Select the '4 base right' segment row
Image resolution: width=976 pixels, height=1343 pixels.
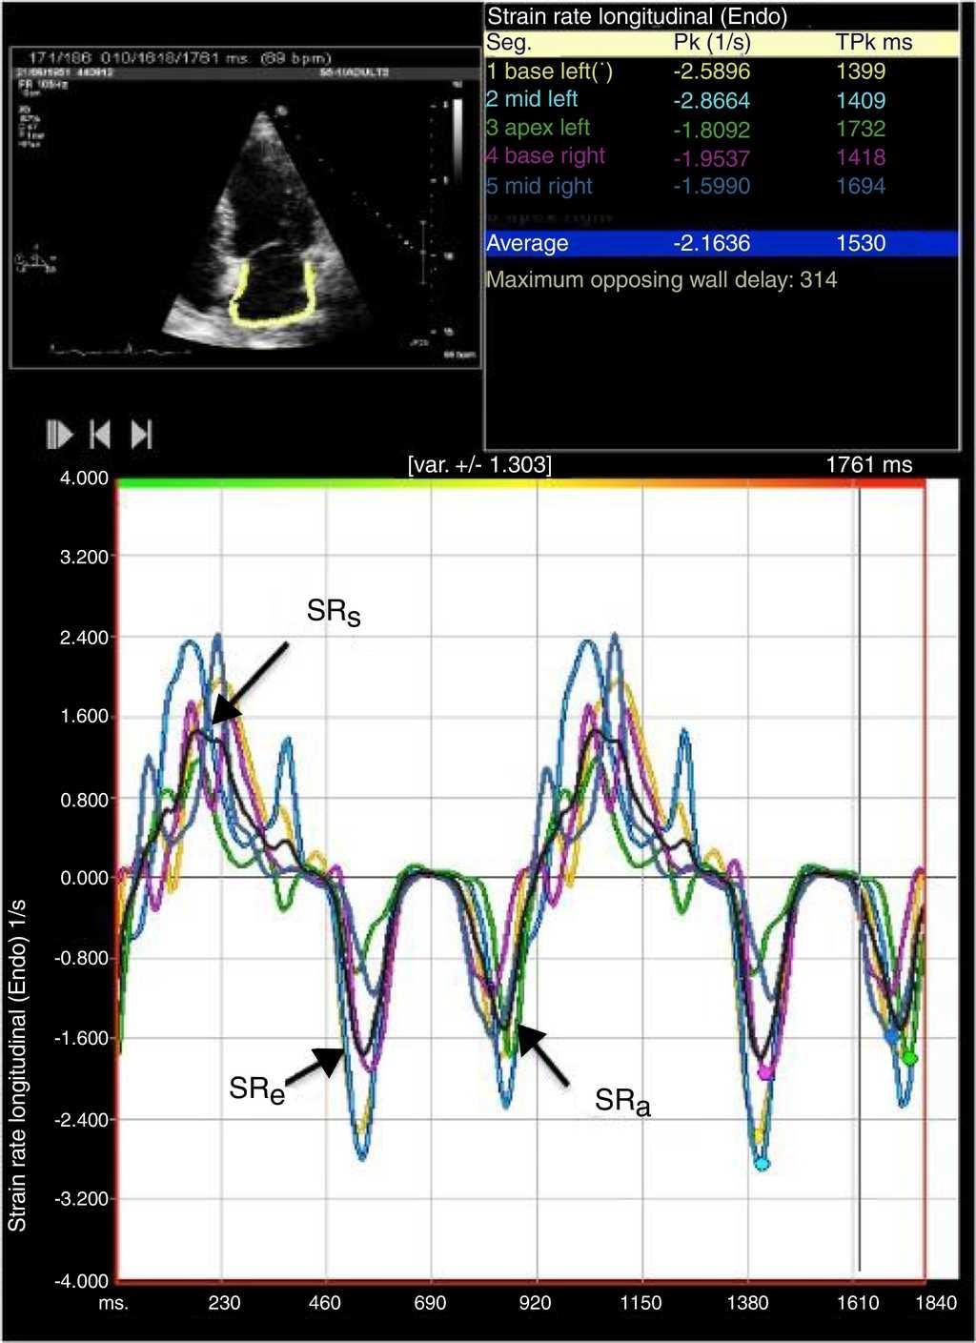pyautogui.click(x=545, y=156)
